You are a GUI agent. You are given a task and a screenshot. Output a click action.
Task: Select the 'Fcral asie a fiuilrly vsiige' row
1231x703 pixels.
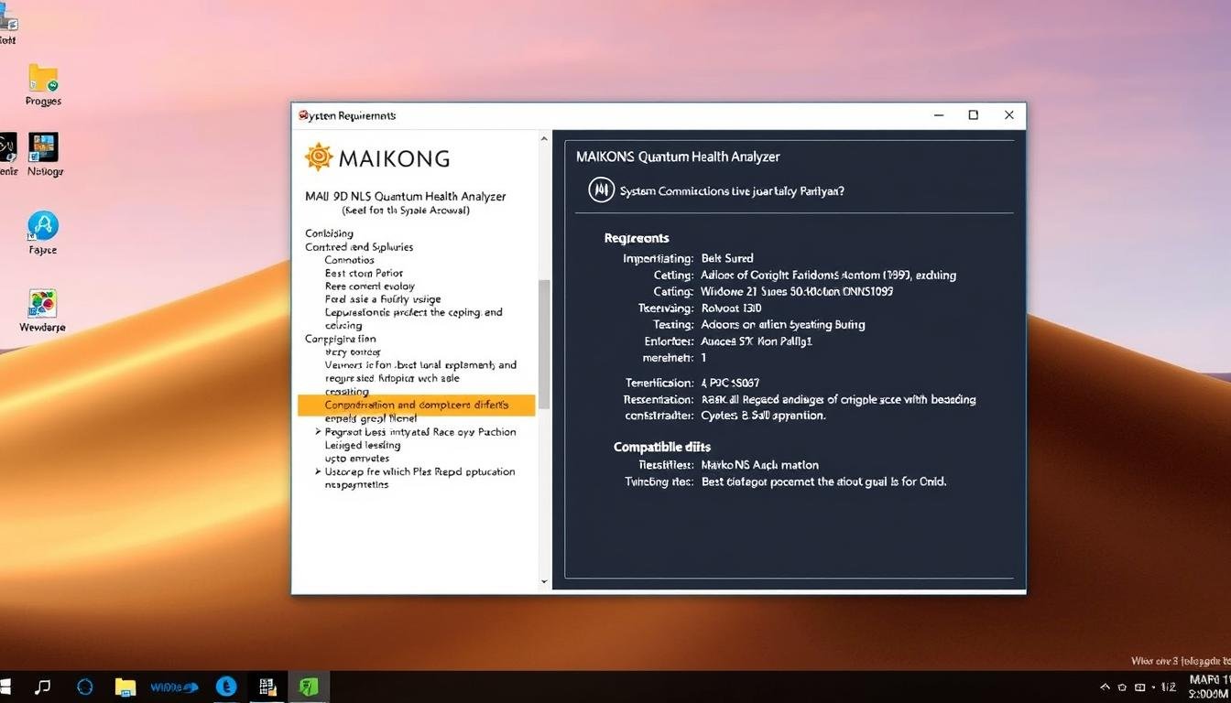[x=382, y=299]
